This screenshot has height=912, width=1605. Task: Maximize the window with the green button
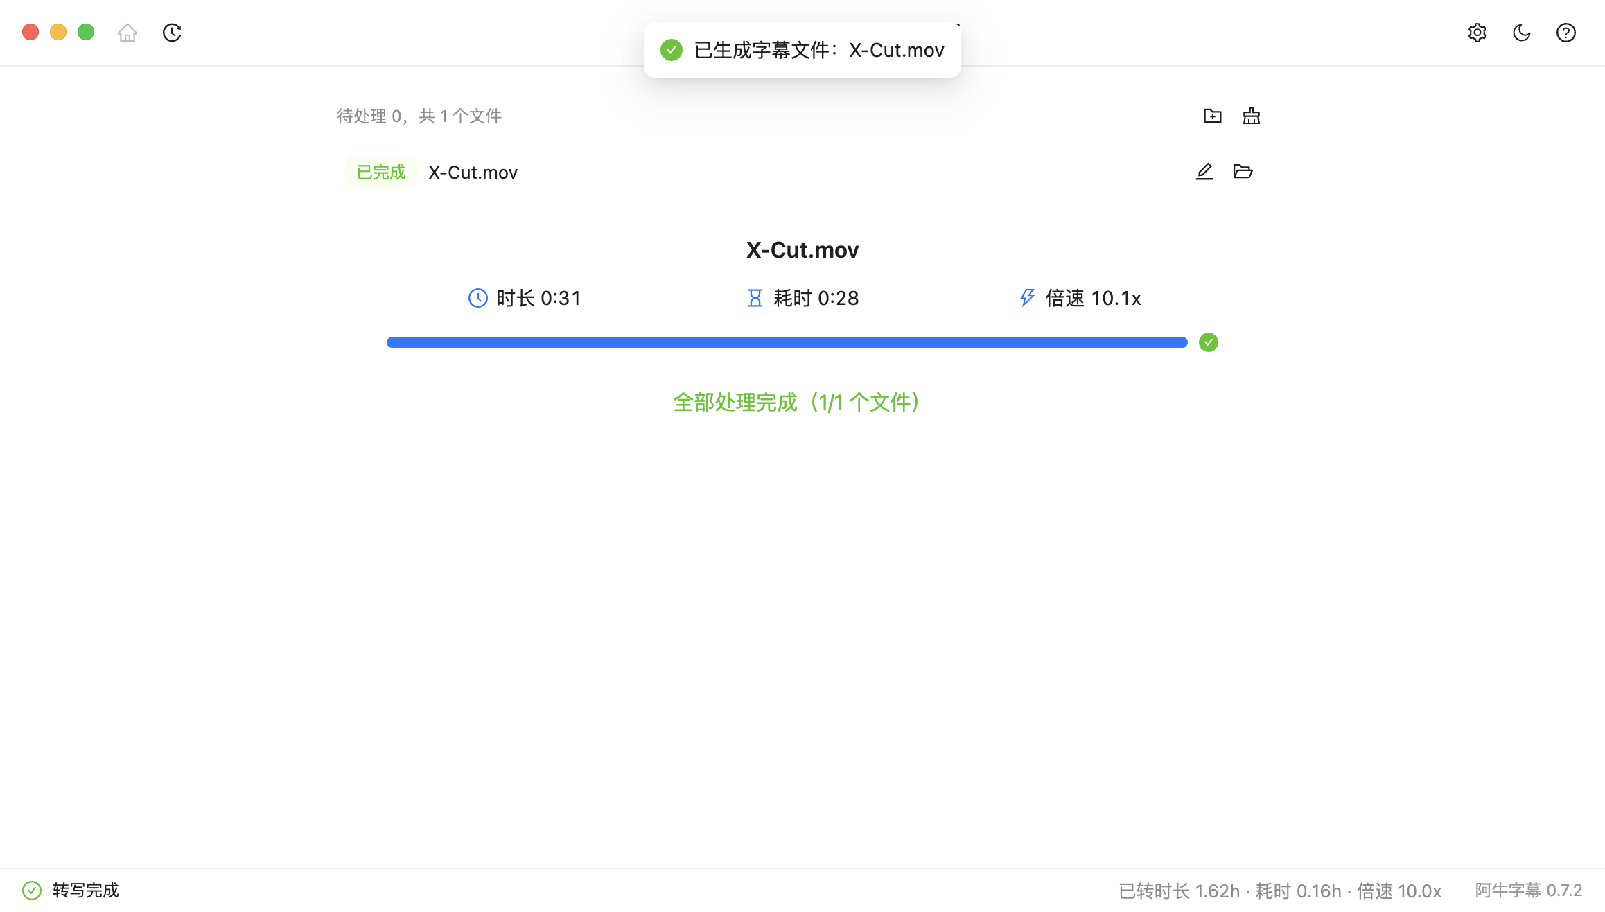(86, 32)
